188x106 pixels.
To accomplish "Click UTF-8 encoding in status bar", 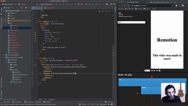I will (x=93, y=105).
